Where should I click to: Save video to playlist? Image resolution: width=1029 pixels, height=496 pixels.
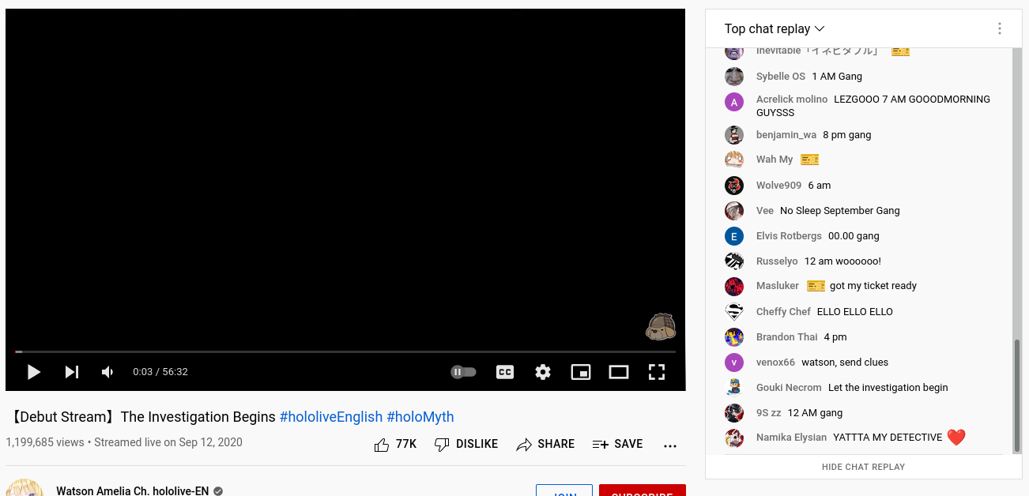[618, 445]
